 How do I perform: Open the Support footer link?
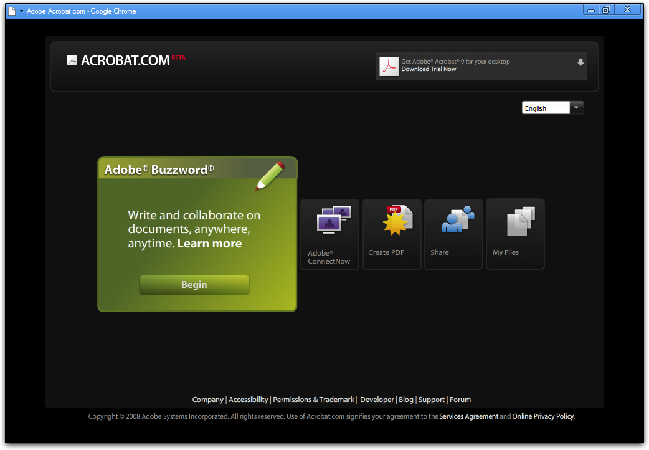click(431, 400)
